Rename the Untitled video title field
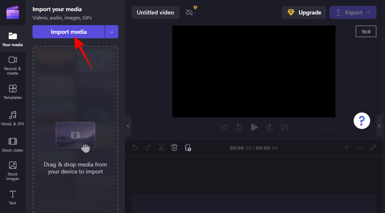Viewport: 385px width, 213px height. [x=155, y=12]
